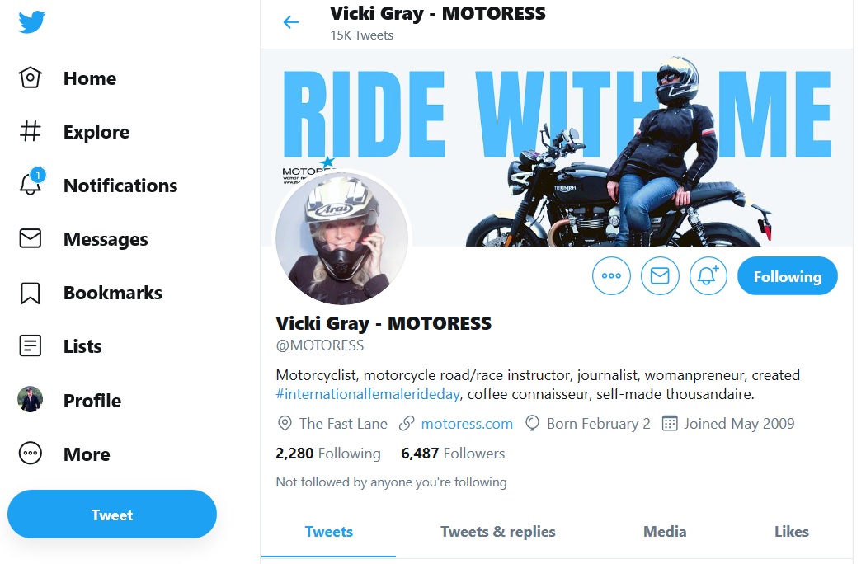Image resolution: width=866 pixels, height=564 pixels.
Task: Unfollow by clicking the Following button
Action: click(x=787, y=276)
